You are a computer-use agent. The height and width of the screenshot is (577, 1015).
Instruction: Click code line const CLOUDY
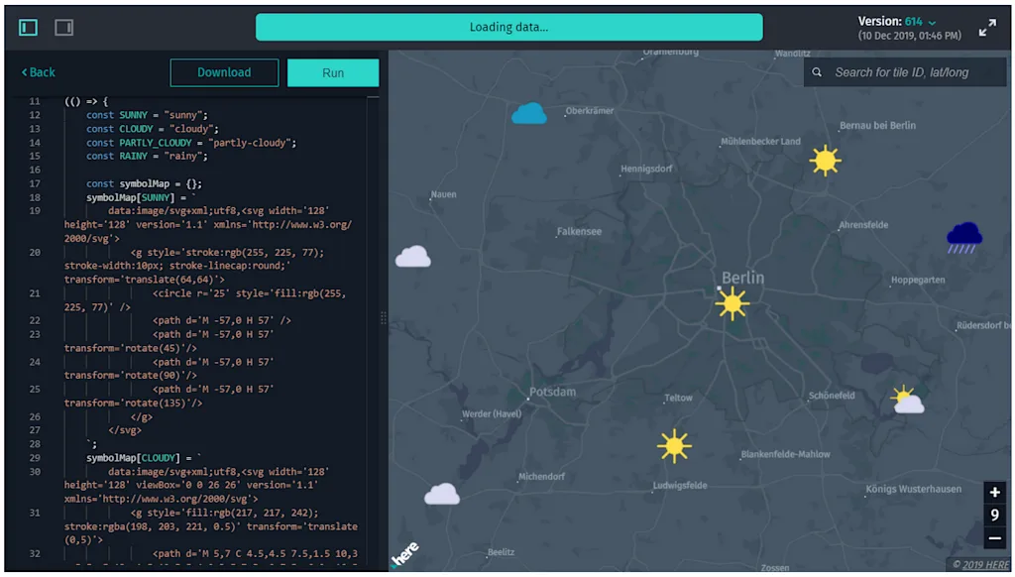point(152,129)
